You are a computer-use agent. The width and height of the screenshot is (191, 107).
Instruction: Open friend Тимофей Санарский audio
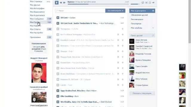tap(144, 46)
